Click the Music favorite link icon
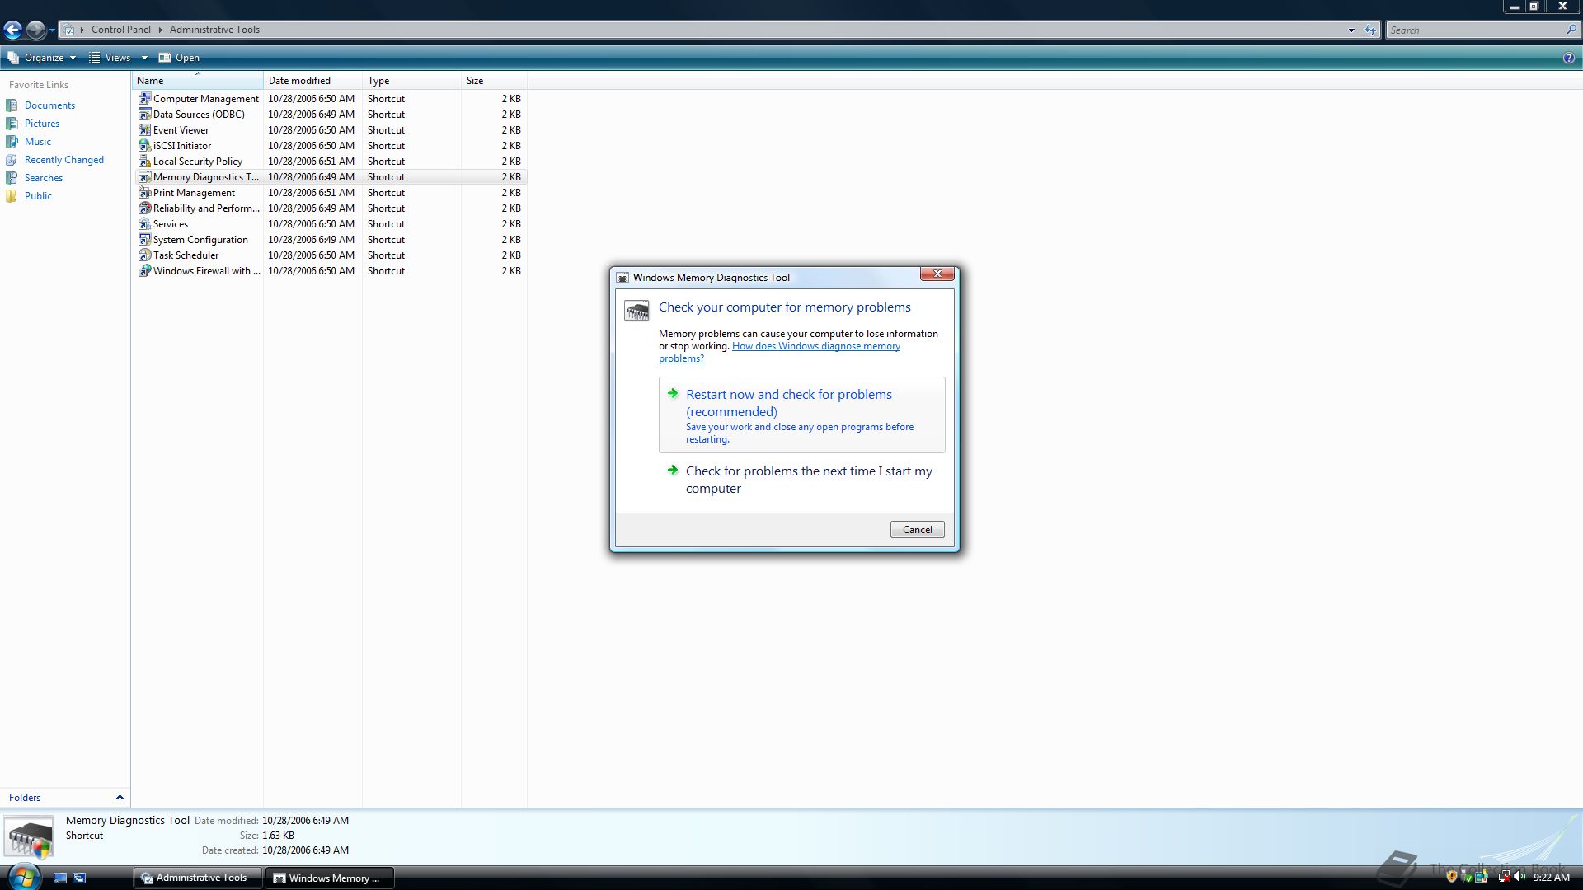Image resolution: width=1583 pixels, height=890 pixels. pyautogui.click(x=12, y=141)
